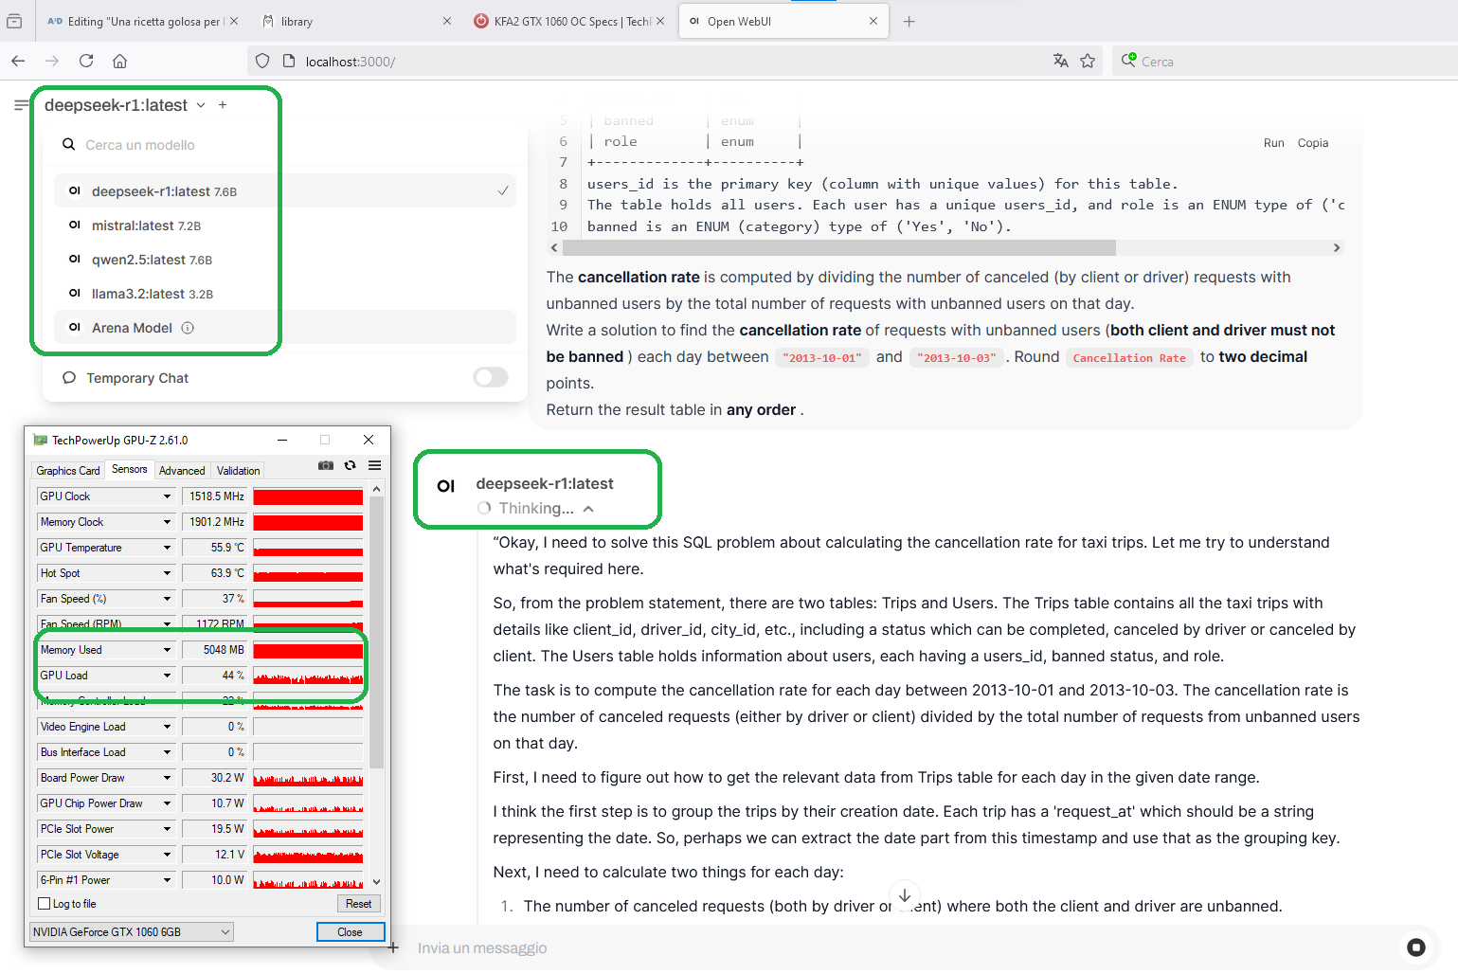1458x974 pixels.
Task: Click the scroll down arrow in GPU-Z
Action: pyautogui.click(x=376, y=882)
